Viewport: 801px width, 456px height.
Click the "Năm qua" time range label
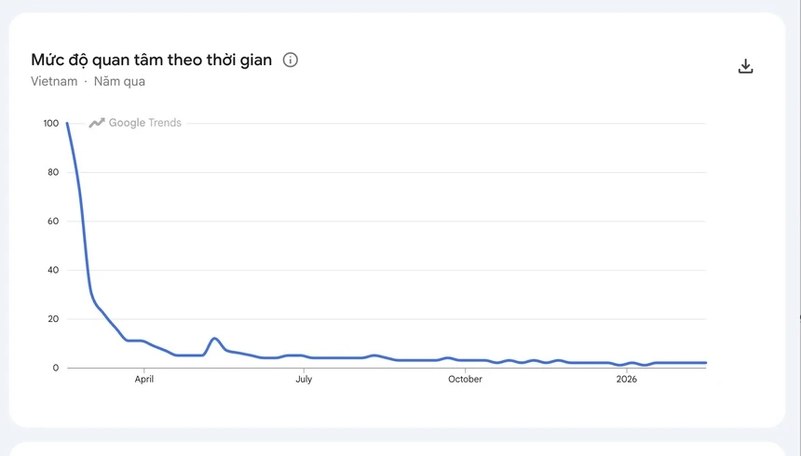pyautogui.click(x=119, y=82)
